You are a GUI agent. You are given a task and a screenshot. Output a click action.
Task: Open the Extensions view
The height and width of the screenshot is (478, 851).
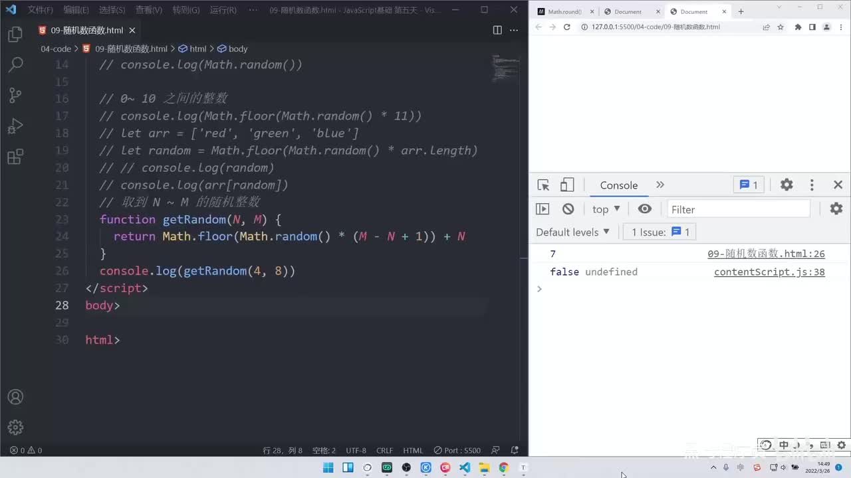15,157
